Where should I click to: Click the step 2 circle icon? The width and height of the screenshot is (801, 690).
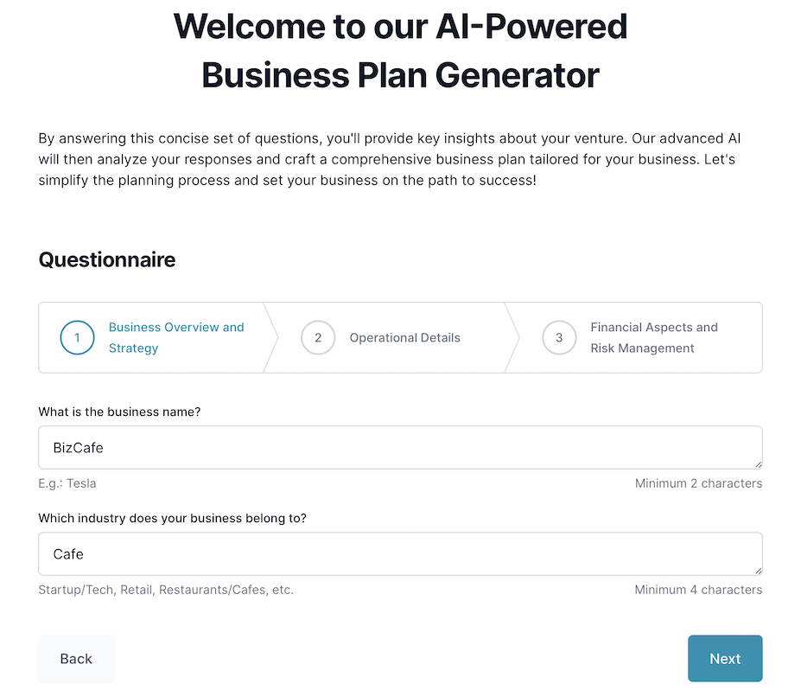click(318, 338)
